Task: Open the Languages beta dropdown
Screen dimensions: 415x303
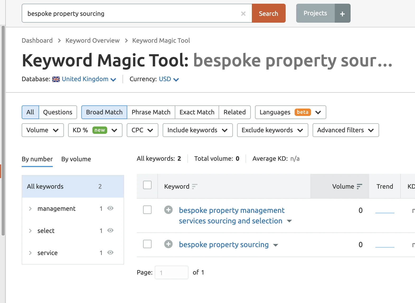Action: coord(290,112)
